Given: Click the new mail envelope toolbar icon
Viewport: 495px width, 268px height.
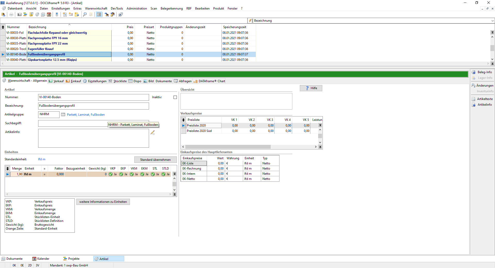Looking at the screenshot, I should click(x=71, y=14).
